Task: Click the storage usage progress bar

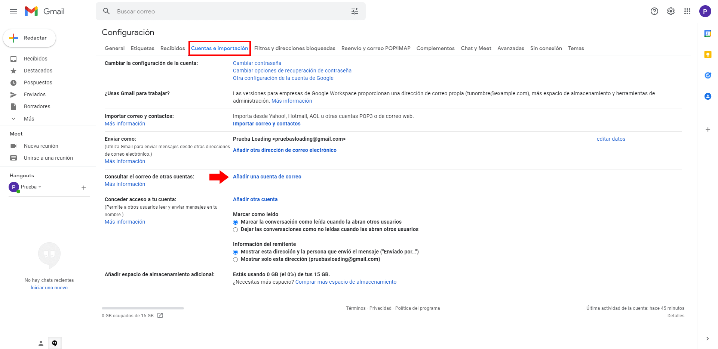Action: [x=143, y=308]
